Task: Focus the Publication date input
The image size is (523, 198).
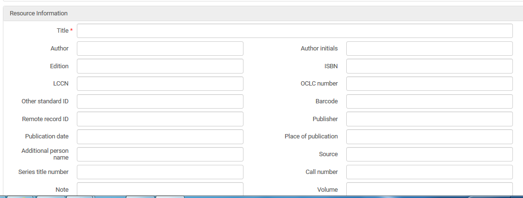Action: pyautogui.click(x=160, y=136)
